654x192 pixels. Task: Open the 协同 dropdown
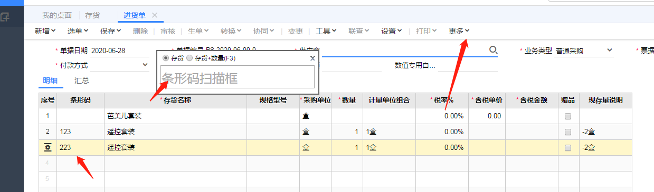pyautogui.click(x=263, y=31)
